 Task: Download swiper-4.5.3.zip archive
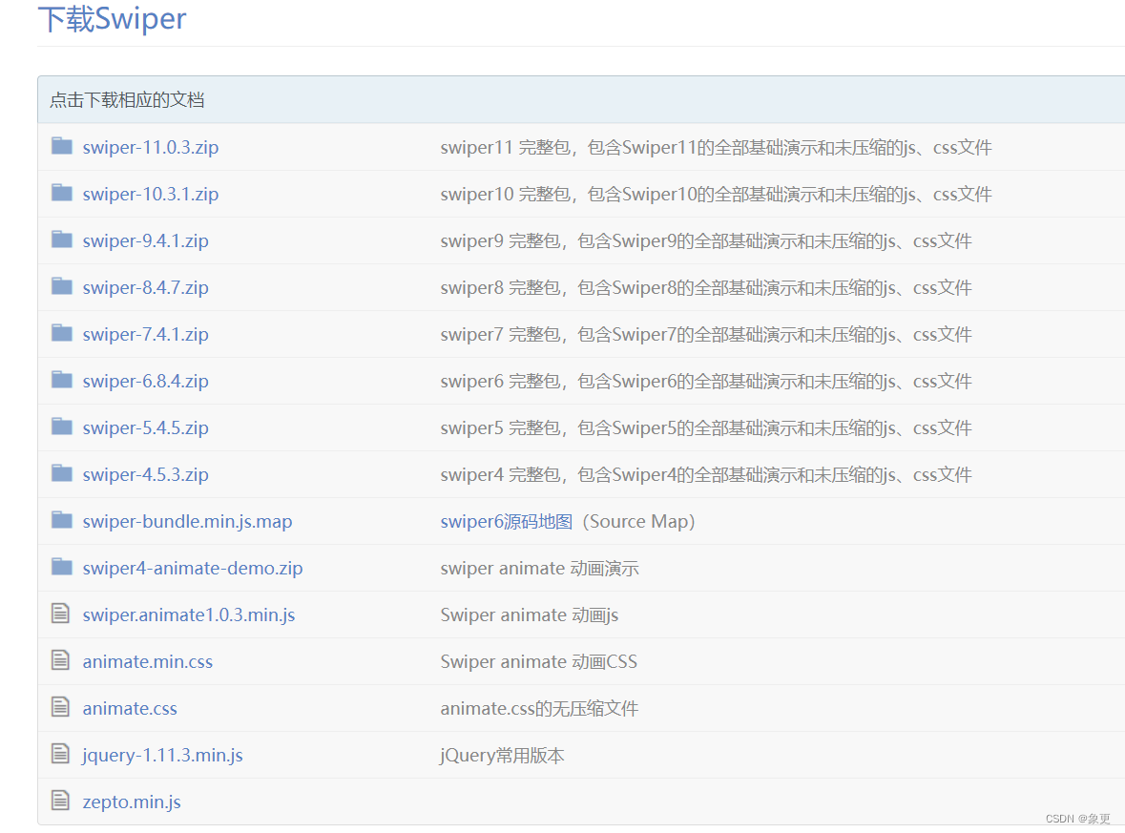[x=146, y=474]
